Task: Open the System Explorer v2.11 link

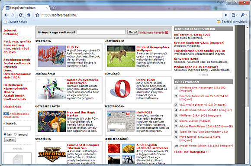Action: point(199,42)
